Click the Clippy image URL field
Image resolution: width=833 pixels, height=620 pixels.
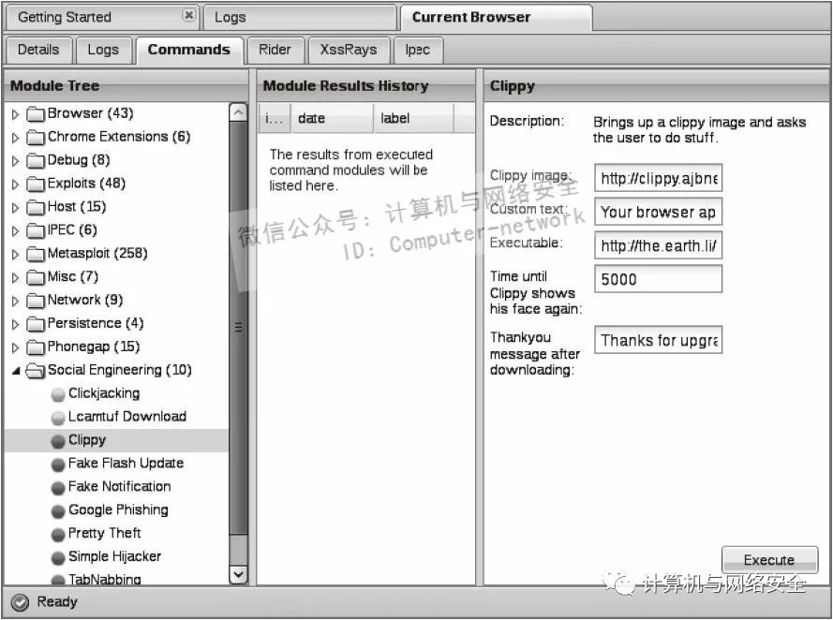658,178
